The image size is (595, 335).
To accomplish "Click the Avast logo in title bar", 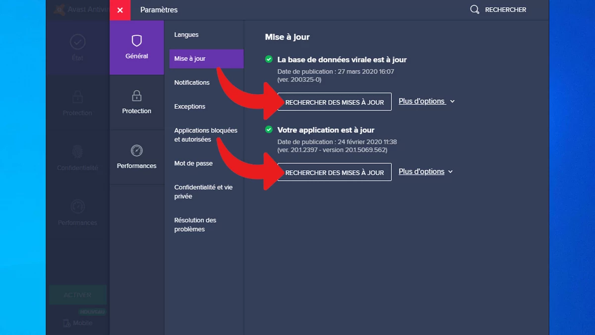I will 59,9.
